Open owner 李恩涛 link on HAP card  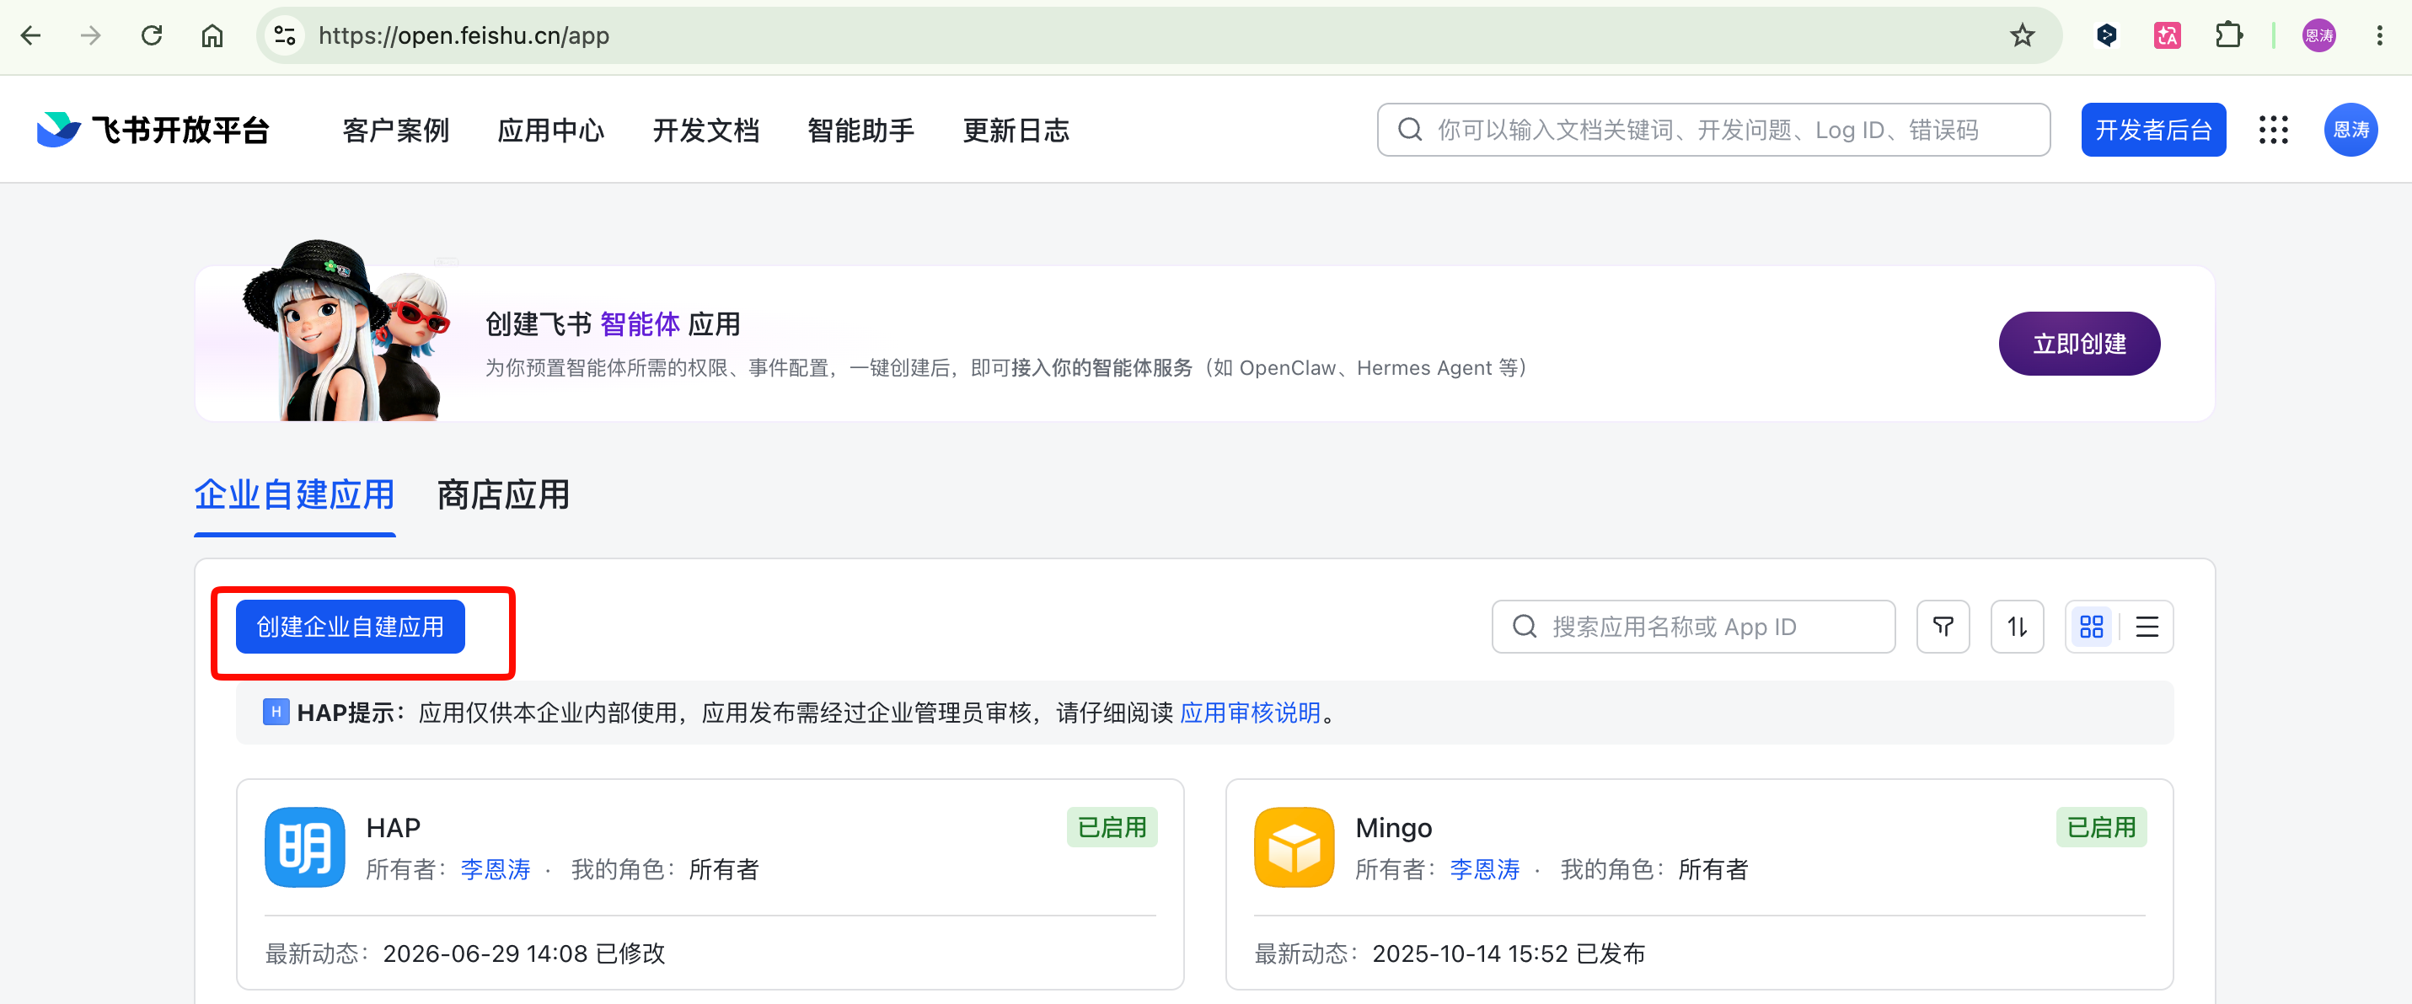coord(496,869)
